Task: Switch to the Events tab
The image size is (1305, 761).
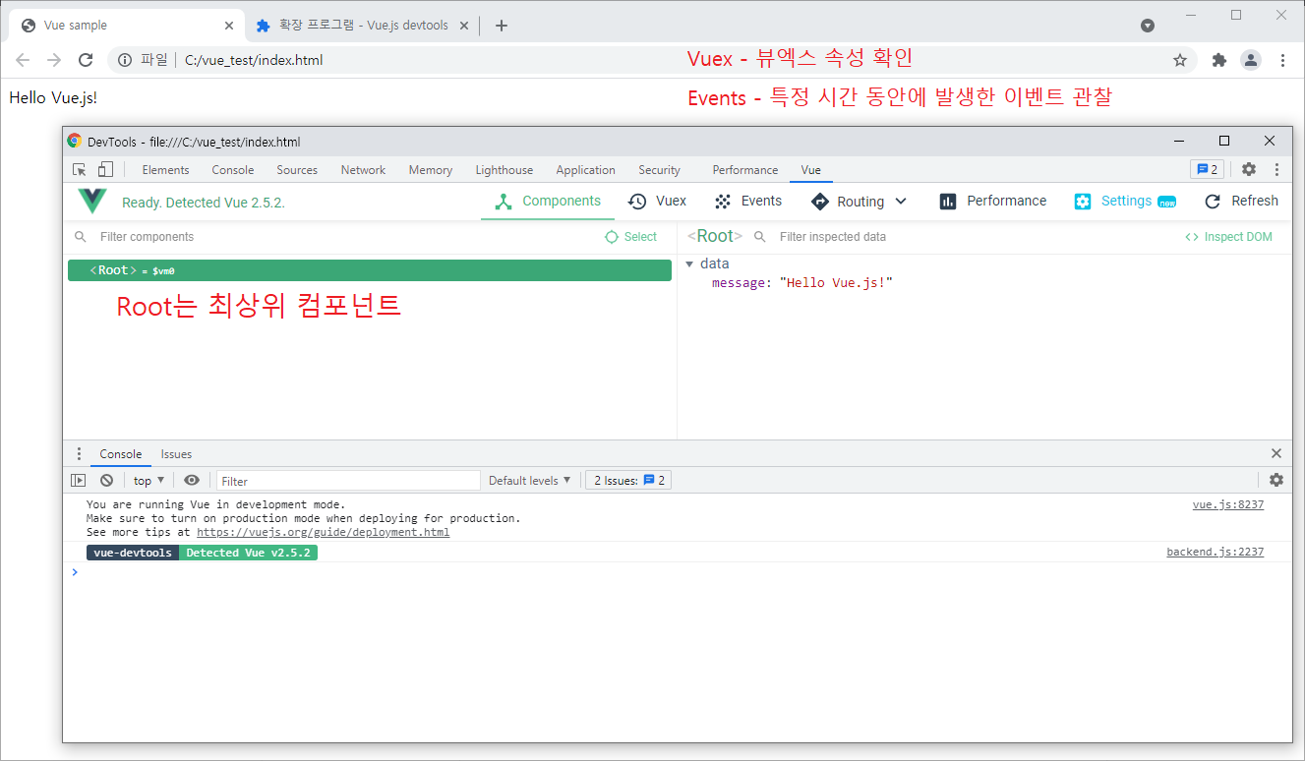Action: pyautogui.click(x=747, y=202)
